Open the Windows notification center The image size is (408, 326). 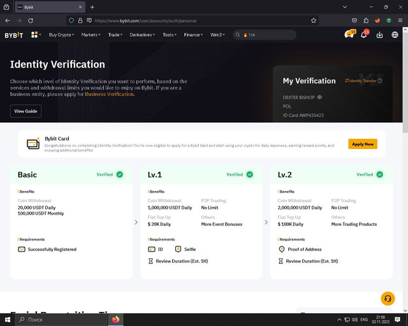pyautogui.click(x=397, y=320)
